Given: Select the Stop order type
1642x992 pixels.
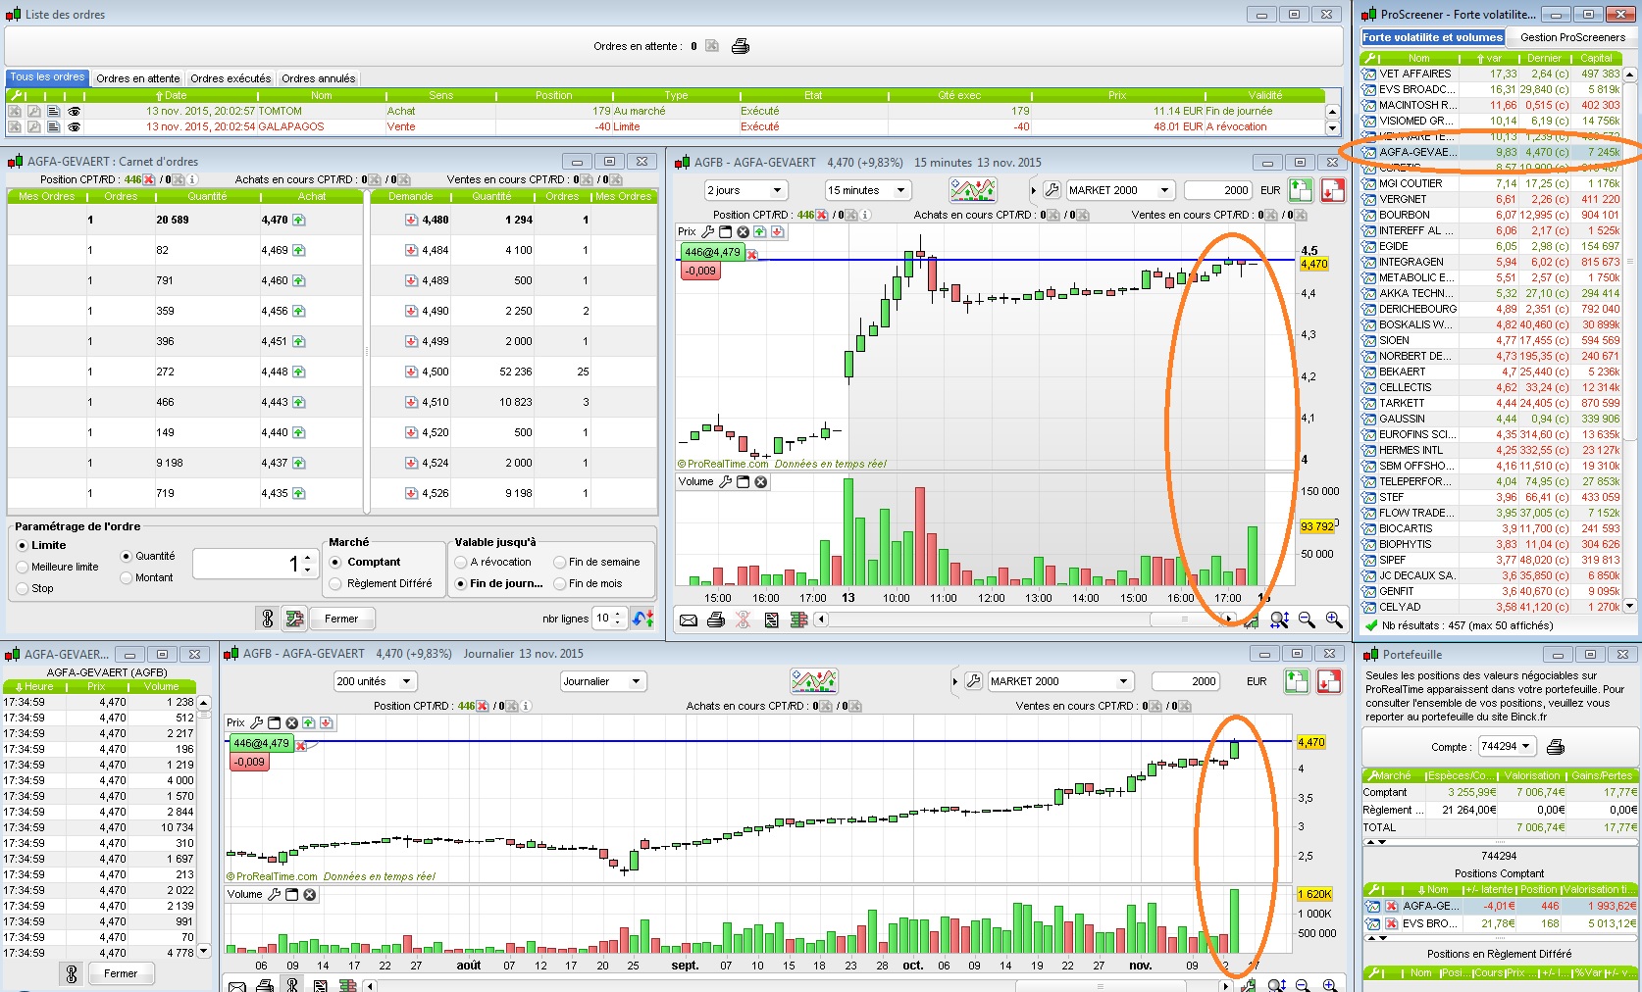Looking at the screenshot, I should (x=23, y=588).
